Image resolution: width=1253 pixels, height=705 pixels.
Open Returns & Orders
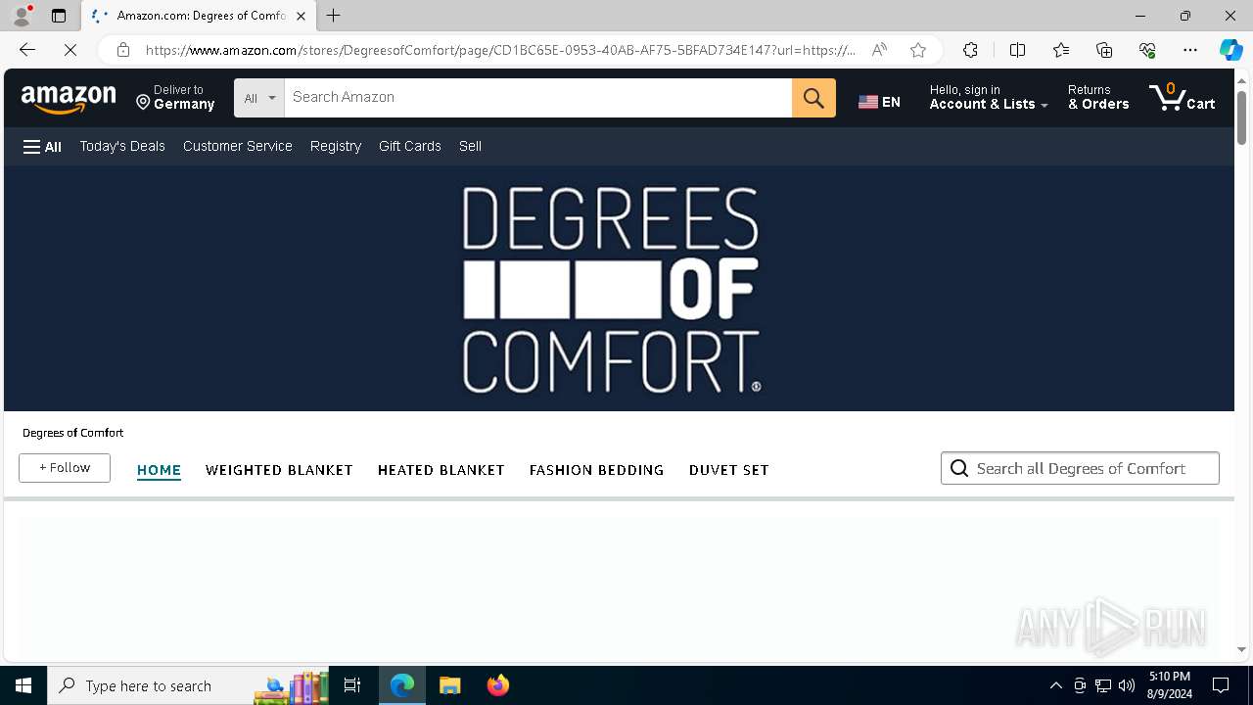pos(1098,97)
